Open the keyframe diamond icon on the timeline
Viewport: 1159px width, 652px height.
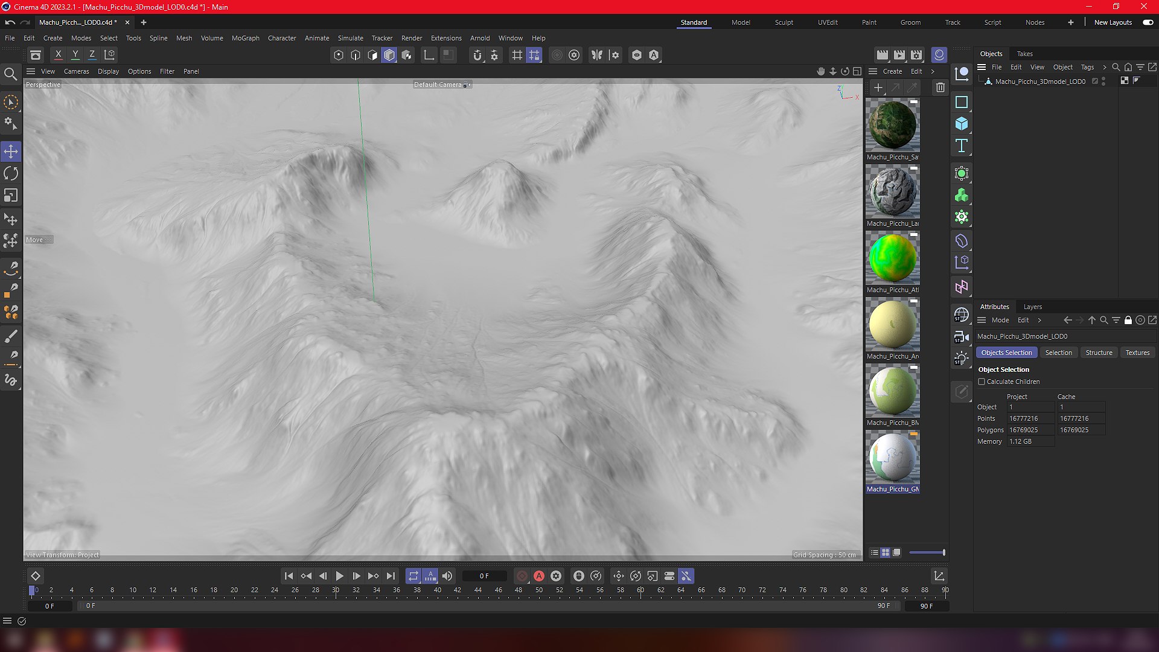pyautogui.click(x=36, y=576)
